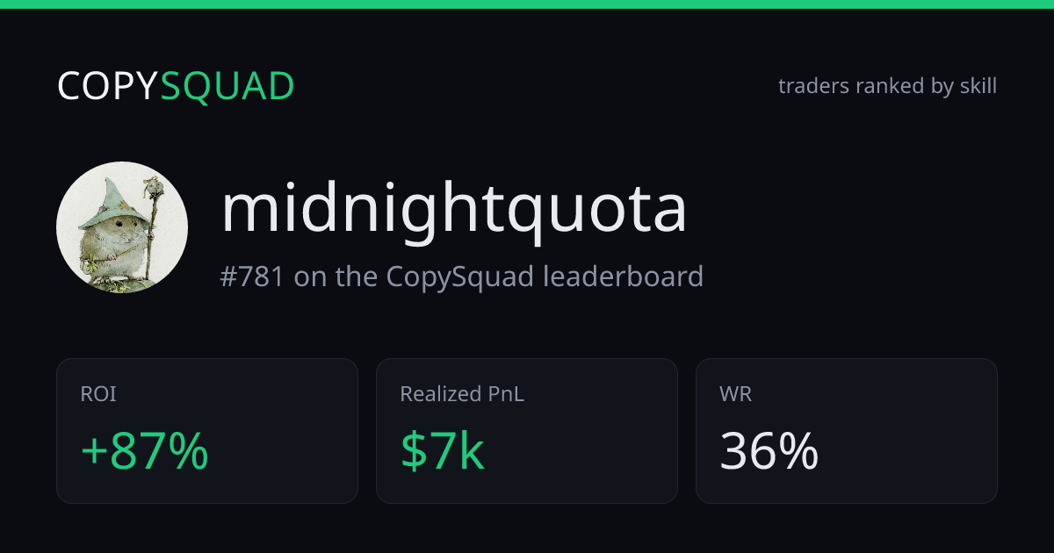Click the $7k realized PnL value

click(443, 452)
